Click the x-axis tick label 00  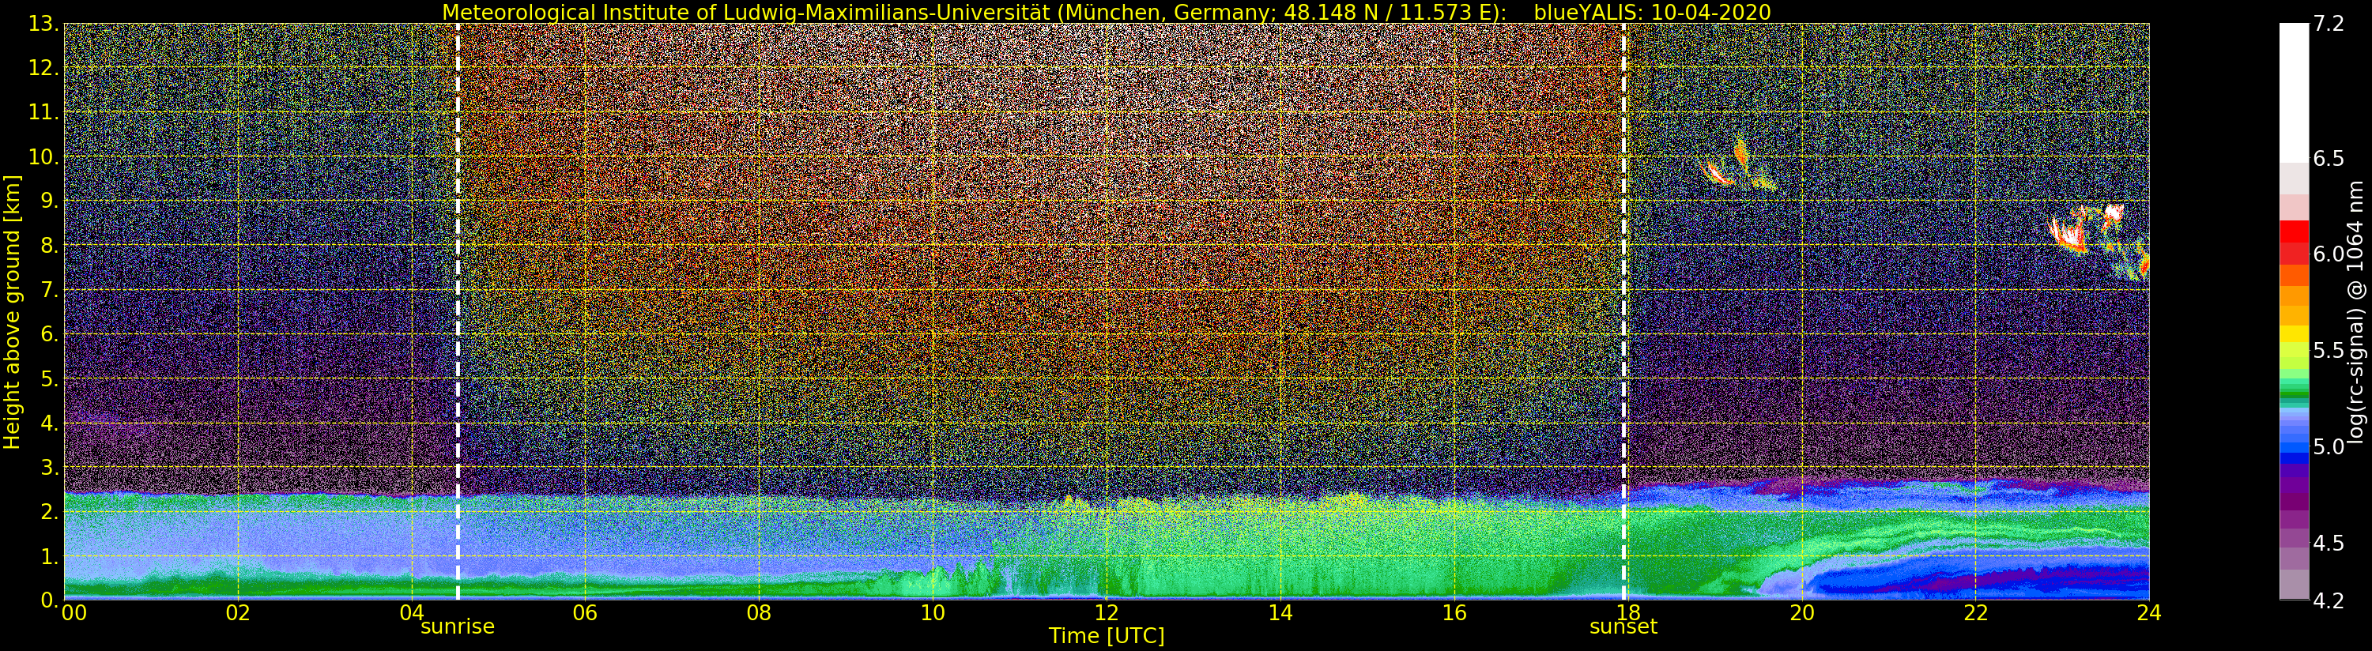[74, 613]
